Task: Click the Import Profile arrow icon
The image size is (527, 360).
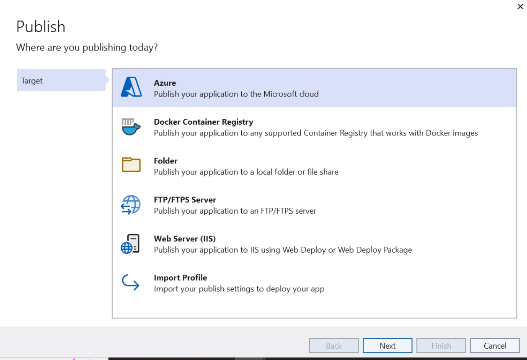Action: click(x=130, y=283)
